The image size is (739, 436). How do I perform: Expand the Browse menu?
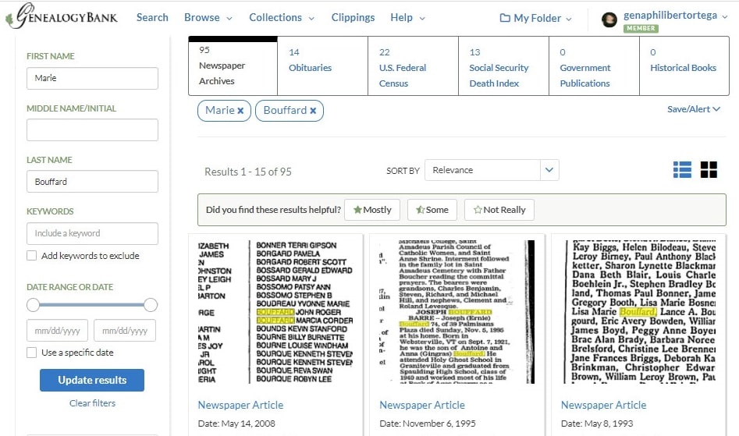coord(208,17)
